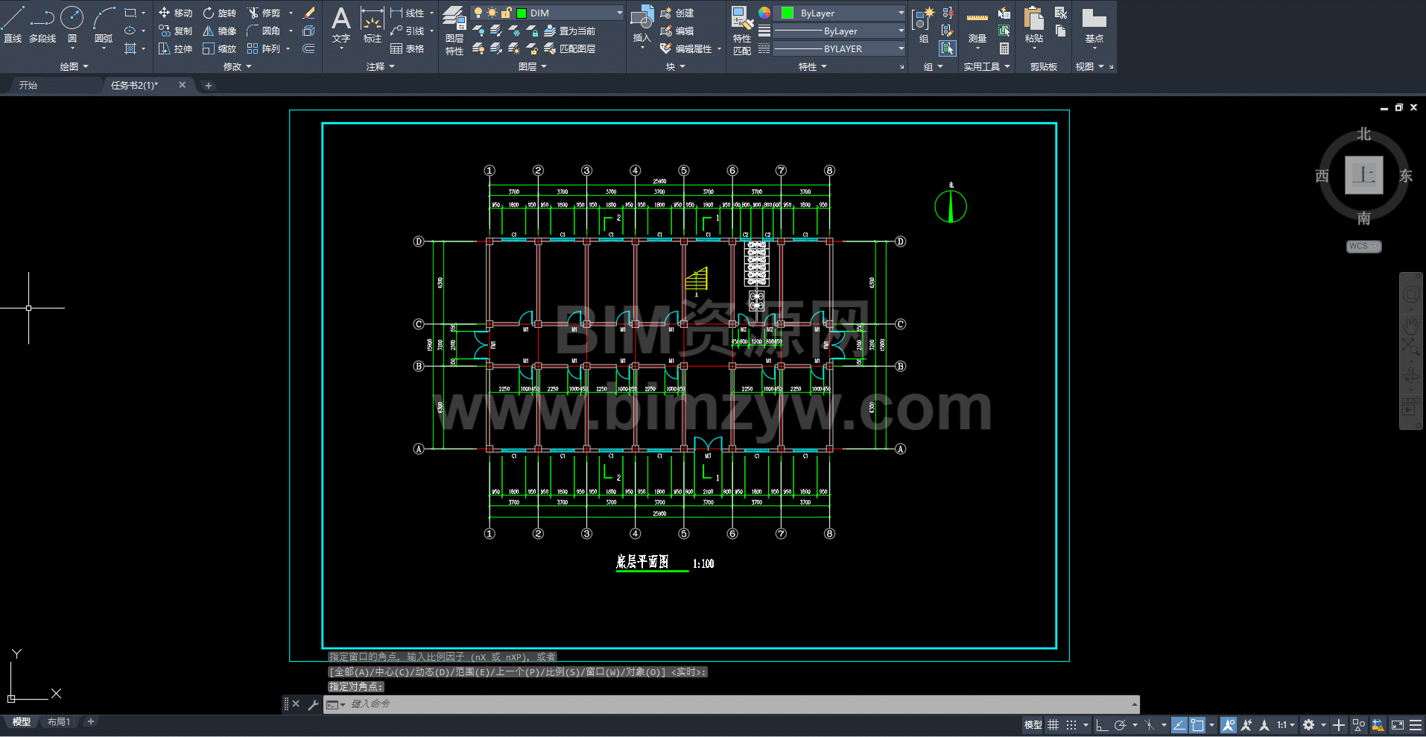Expand the 实用工具 (Utilities) panel
1426x737 pixels.
click(x=986, y=66)
